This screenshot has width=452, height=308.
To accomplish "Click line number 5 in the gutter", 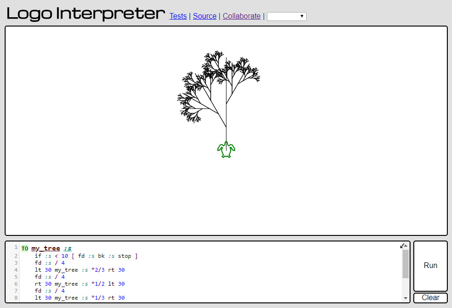I will (16, 277).
